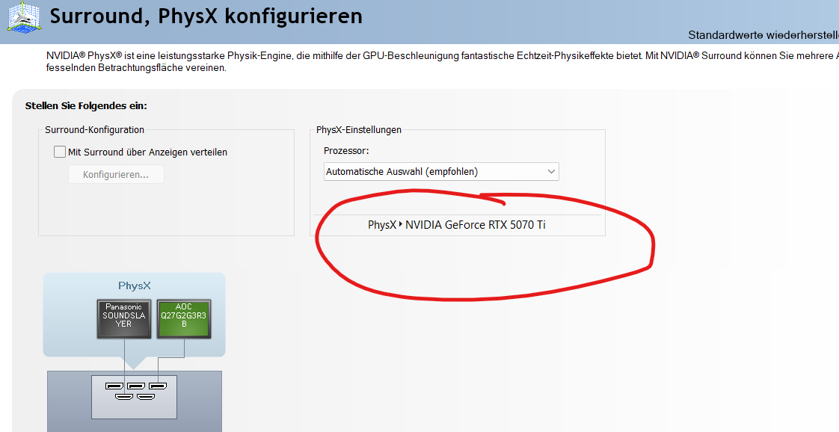The width and height of the screenshot is (839, 432).
Task: Click the Stellen Sie Folgendes ein: heading
Action: (x=86, y=106)
